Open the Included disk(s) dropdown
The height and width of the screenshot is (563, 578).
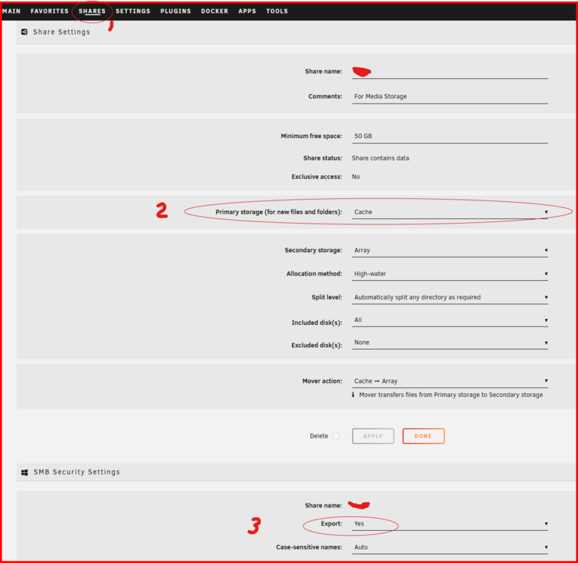(x=450, y=320)
